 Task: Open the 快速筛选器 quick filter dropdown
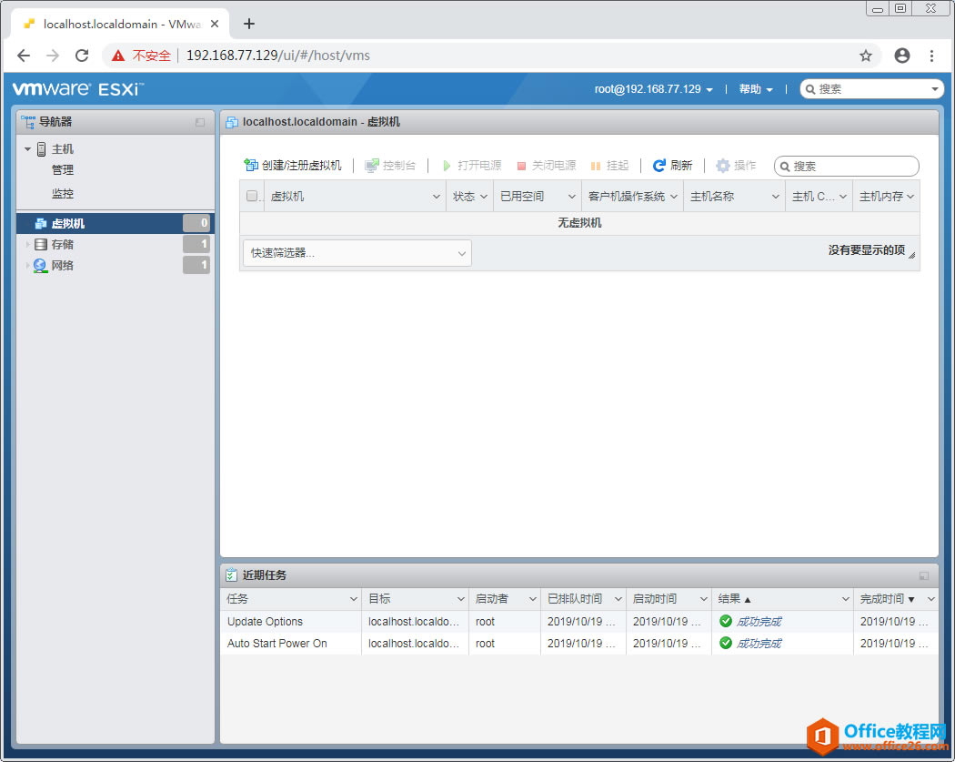click(x=357, y=253)
